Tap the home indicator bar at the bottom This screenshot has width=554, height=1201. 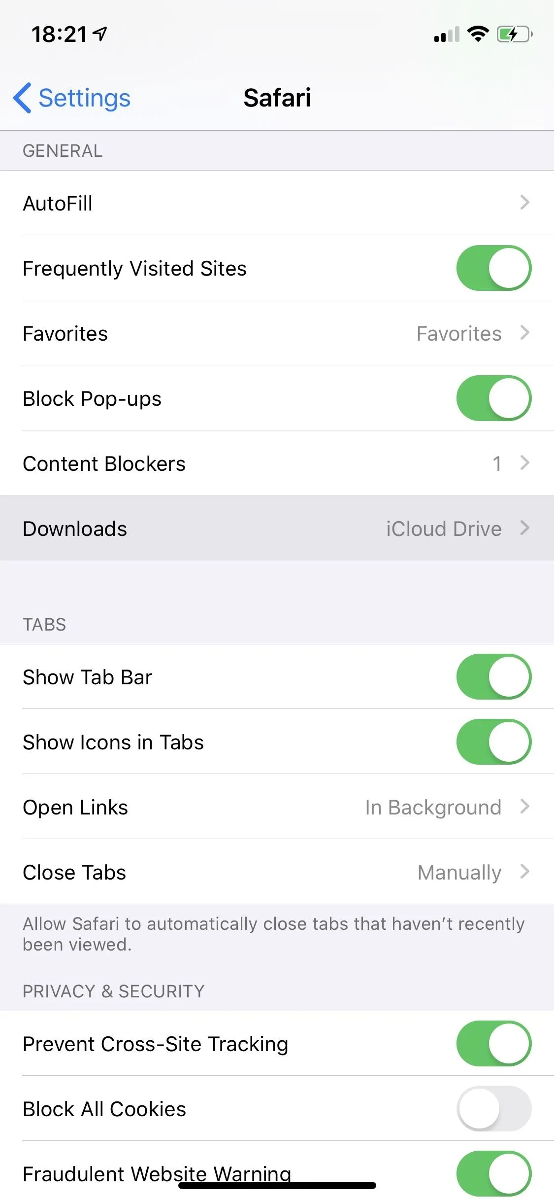pyautogui.click(x=277, y=1185)
